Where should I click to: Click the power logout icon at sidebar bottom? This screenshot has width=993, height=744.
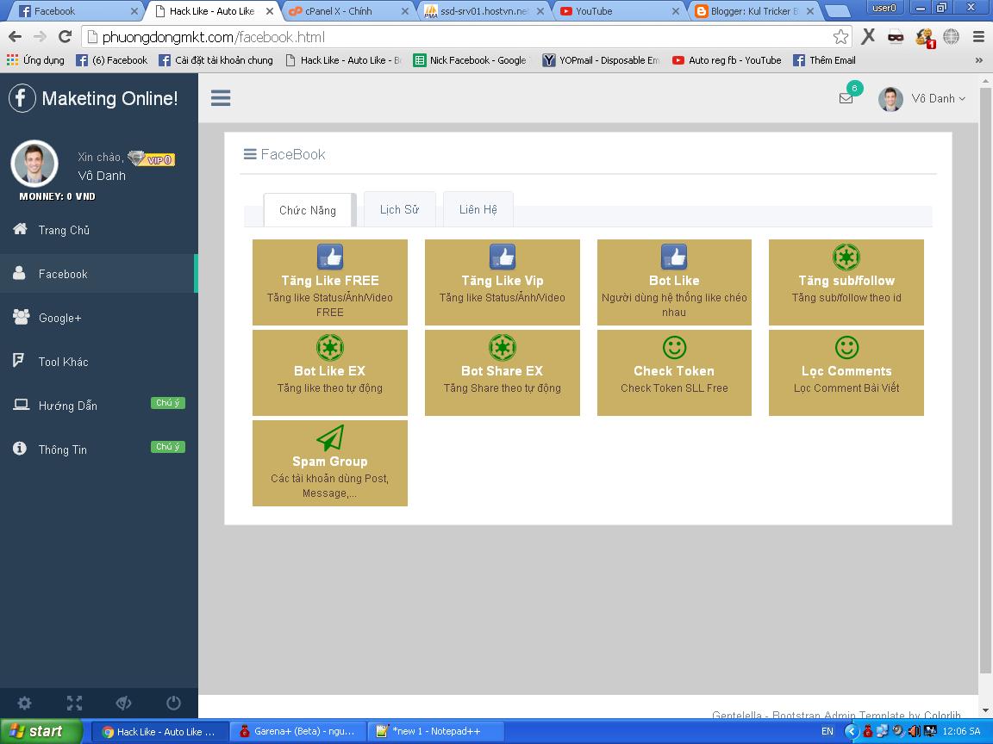click(173, 703)
